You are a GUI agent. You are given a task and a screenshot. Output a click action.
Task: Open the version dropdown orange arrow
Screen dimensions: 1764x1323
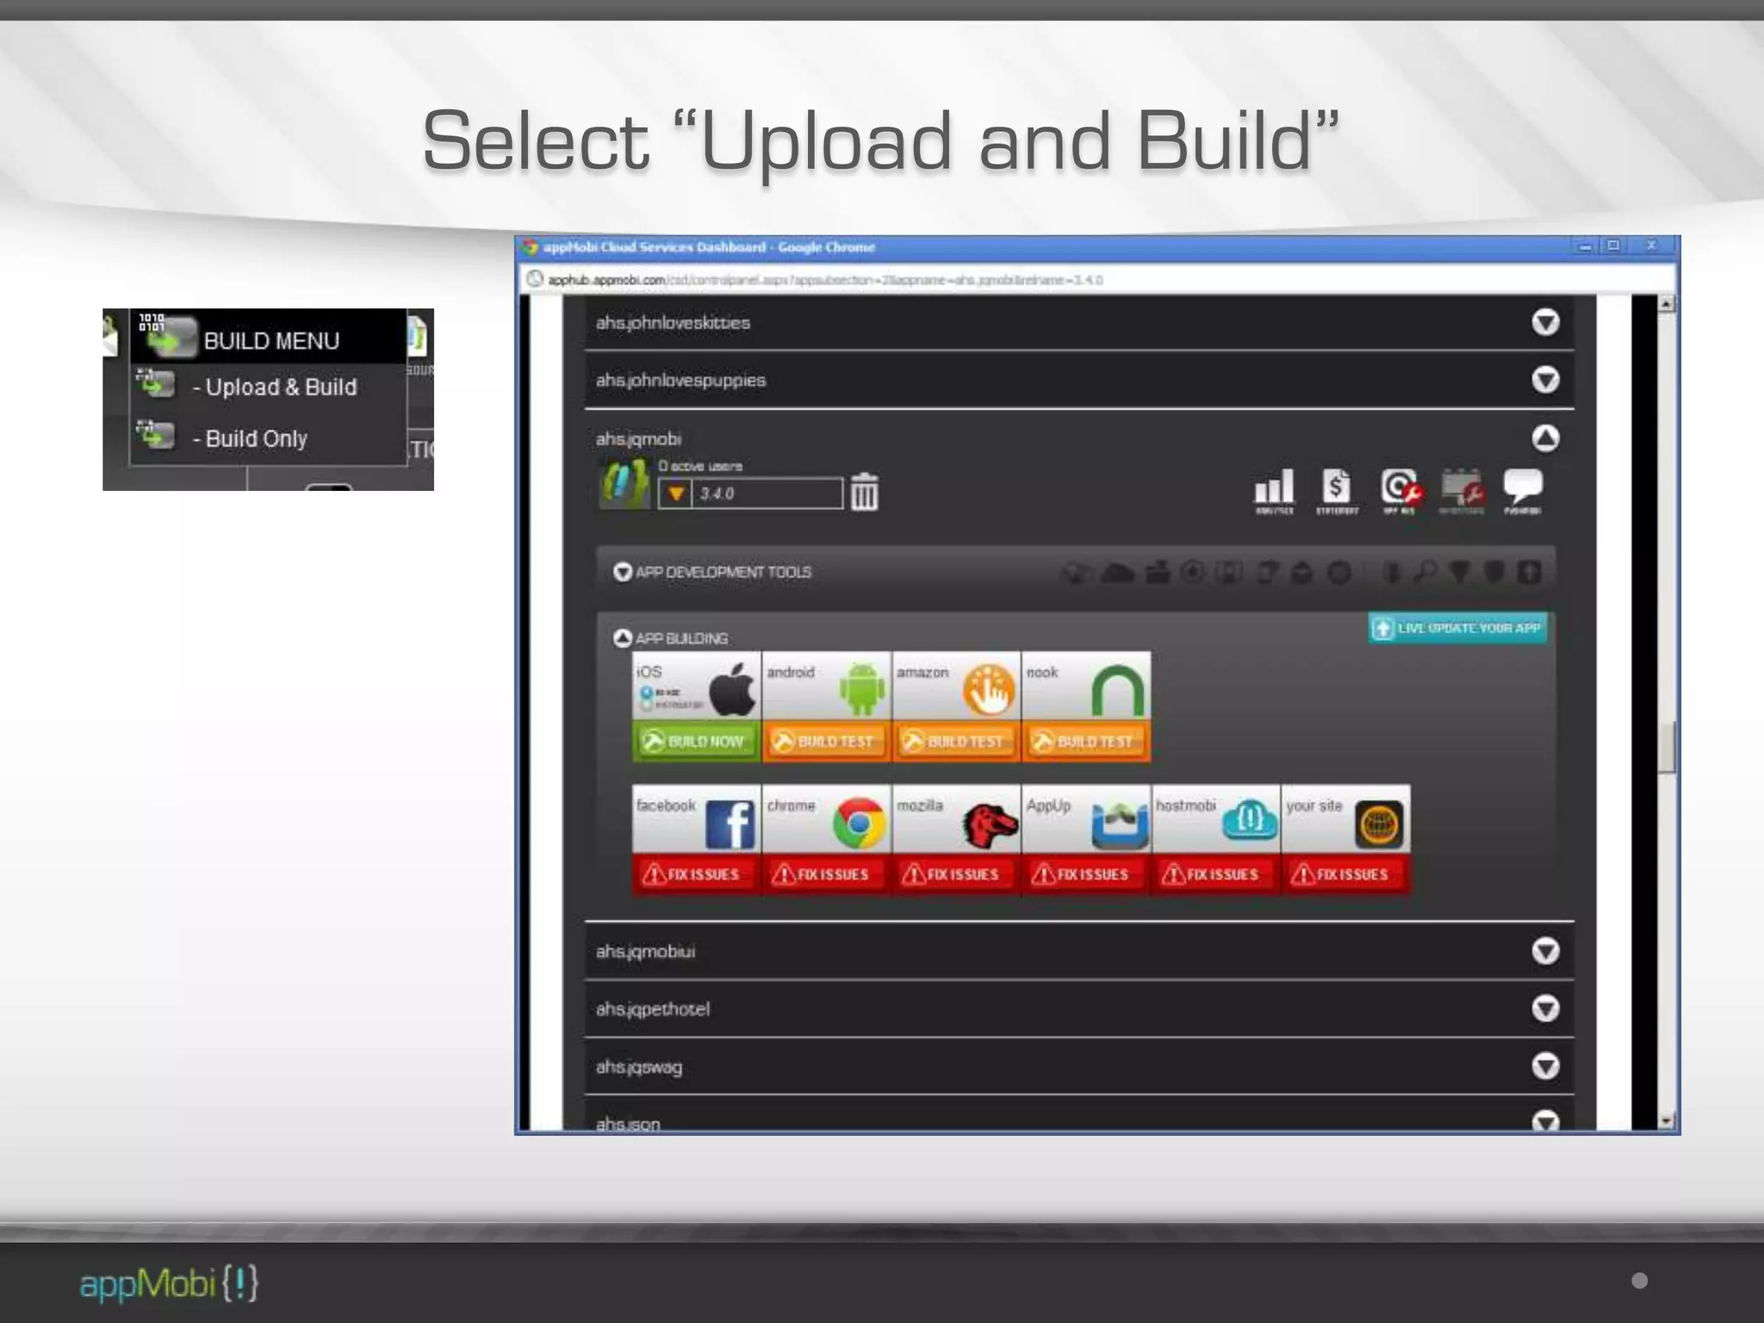tap(676, 494)
